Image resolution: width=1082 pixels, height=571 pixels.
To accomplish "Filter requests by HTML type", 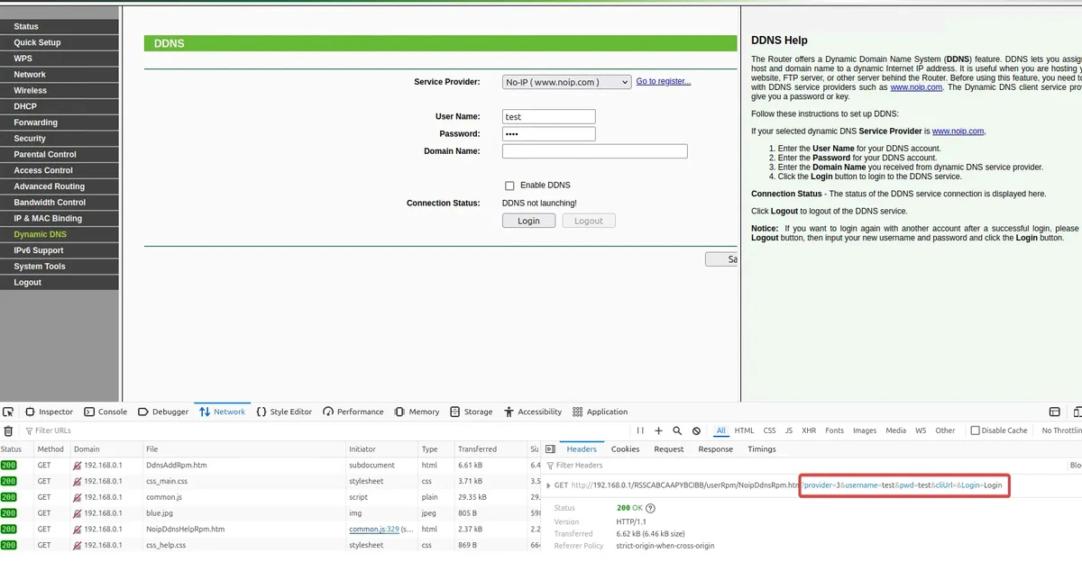I will (x=744, y=431).
